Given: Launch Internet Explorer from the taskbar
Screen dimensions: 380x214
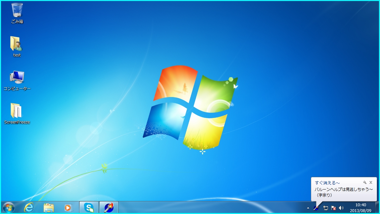Looking at the screenshot, I should pos(28,208).
